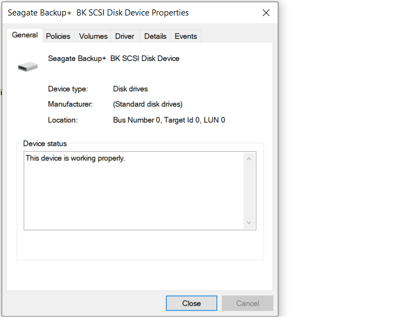Screen dimensions: 415x321
Task: Click the Close button
Action: (x=191, y=303)
